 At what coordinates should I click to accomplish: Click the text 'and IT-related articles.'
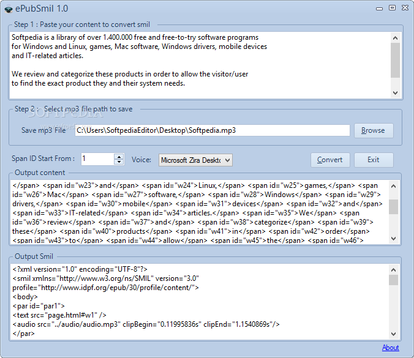48,56
